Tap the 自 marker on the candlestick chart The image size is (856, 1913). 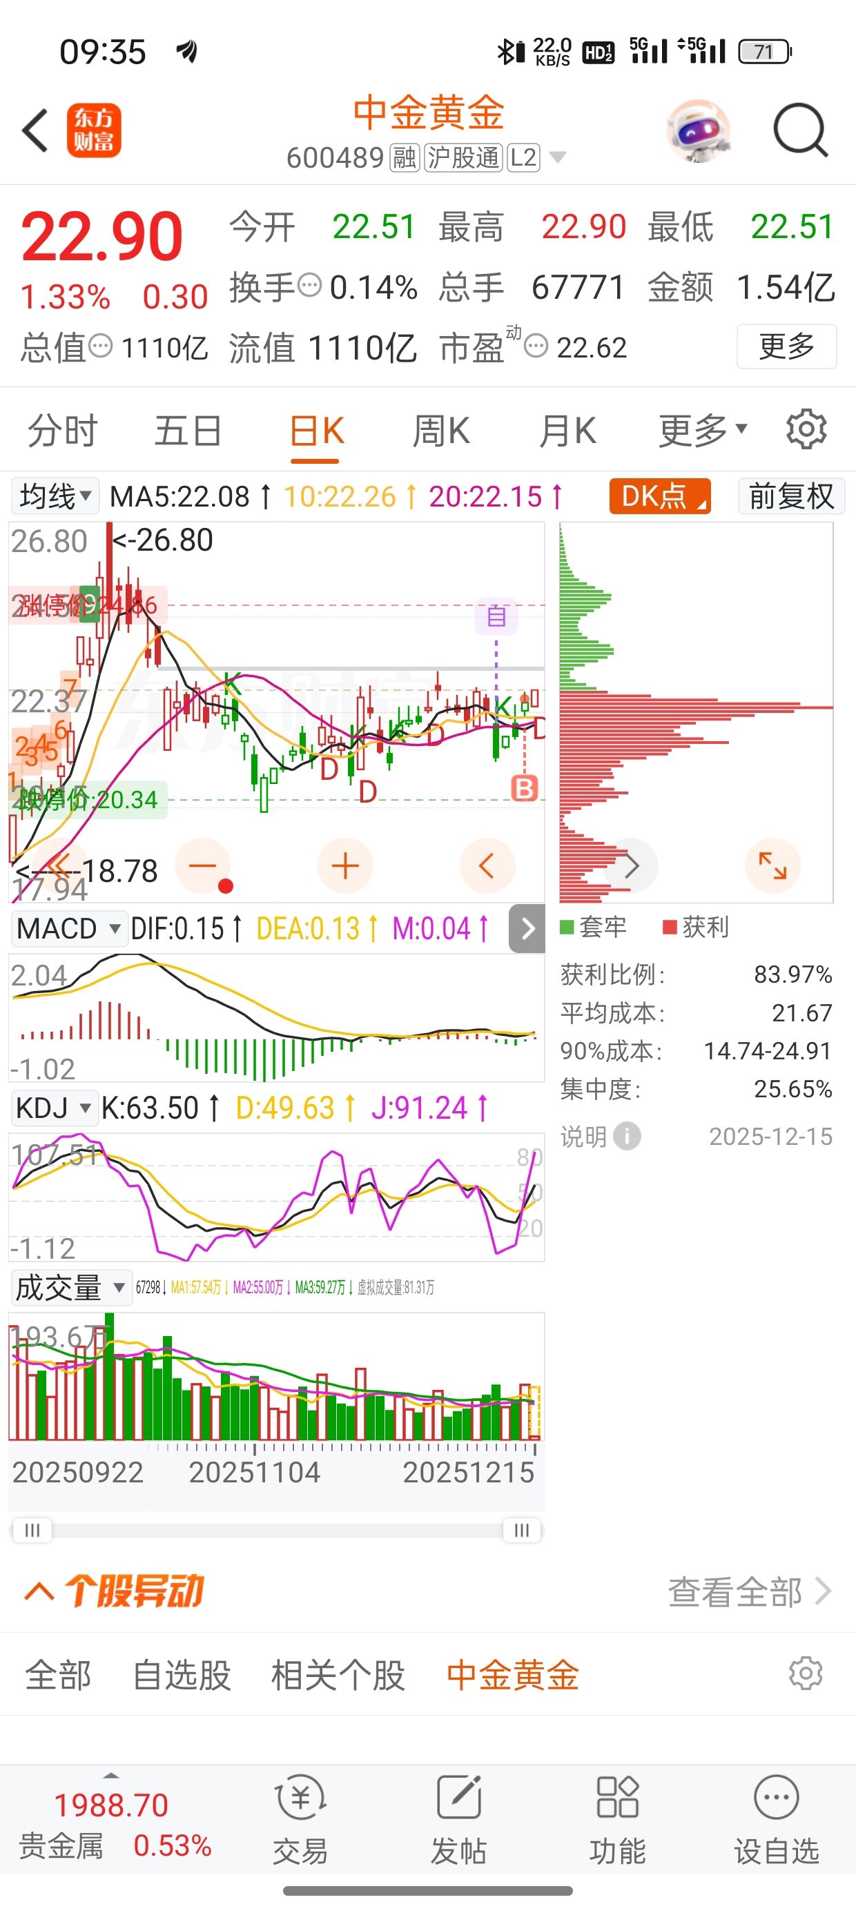pos(496,616)
